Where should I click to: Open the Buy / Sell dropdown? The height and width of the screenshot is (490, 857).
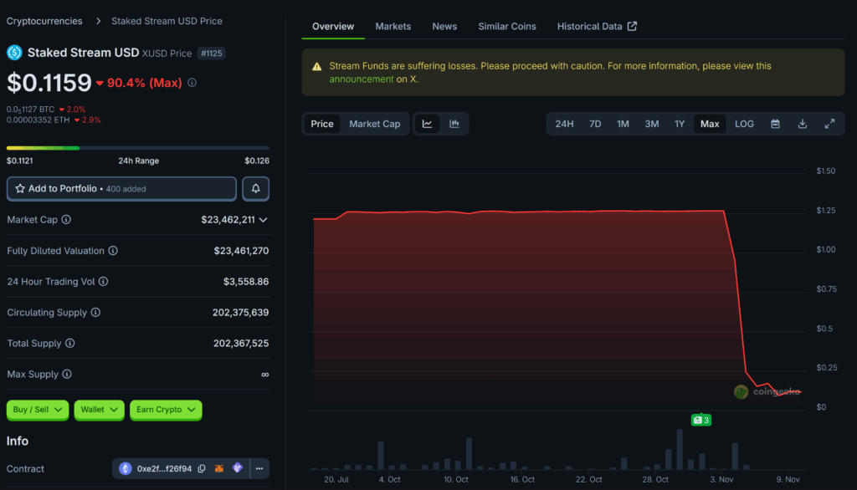(38, 410)
